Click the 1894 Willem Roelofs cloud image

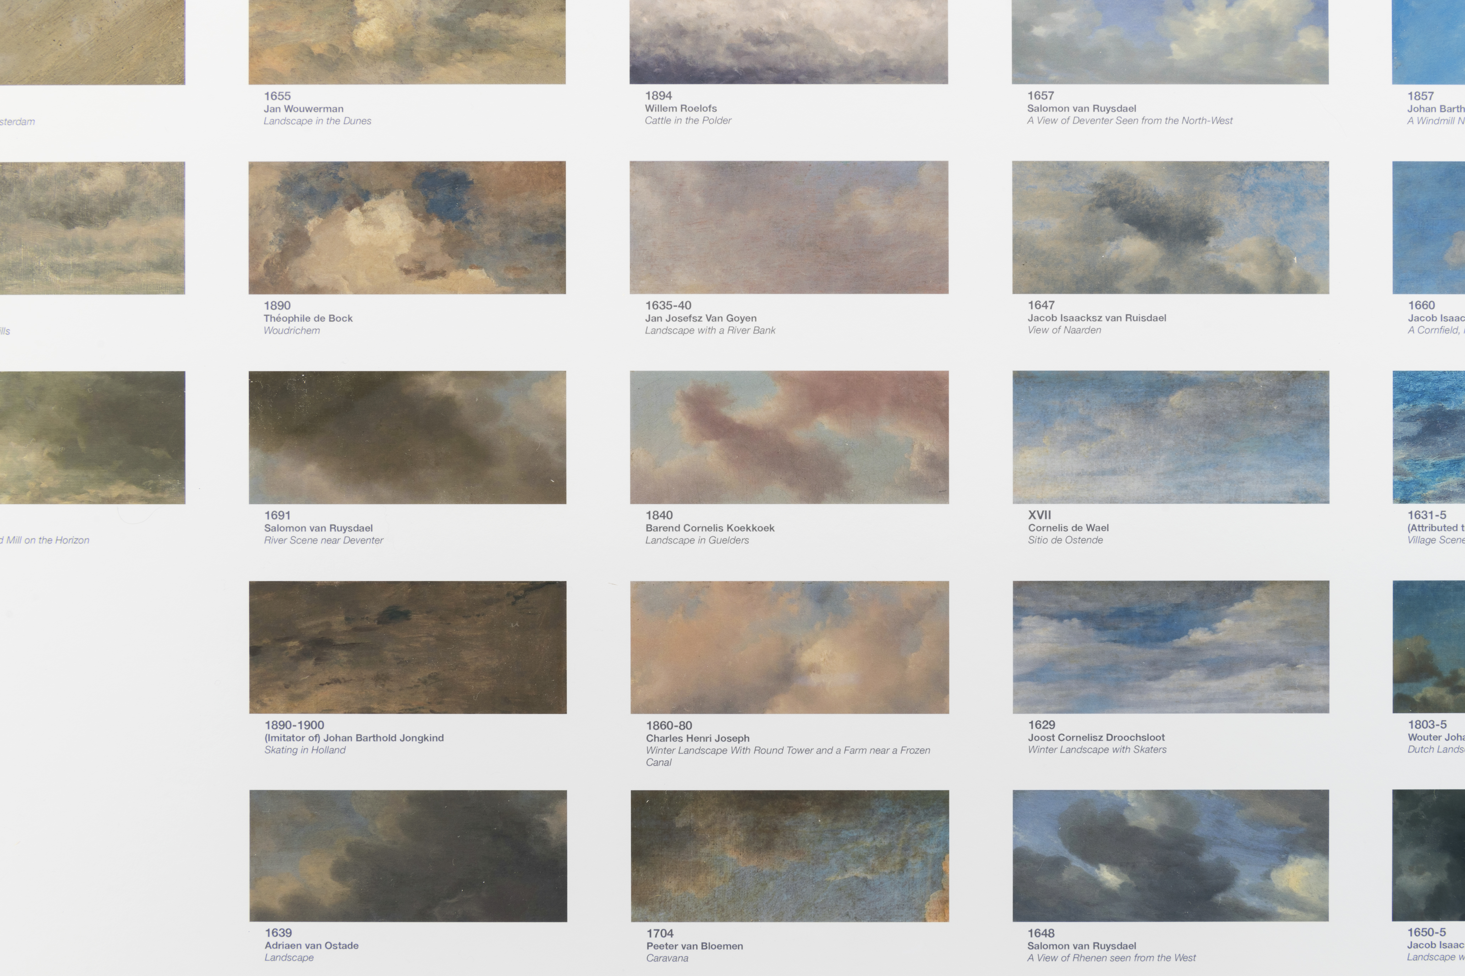coord(789,42)
